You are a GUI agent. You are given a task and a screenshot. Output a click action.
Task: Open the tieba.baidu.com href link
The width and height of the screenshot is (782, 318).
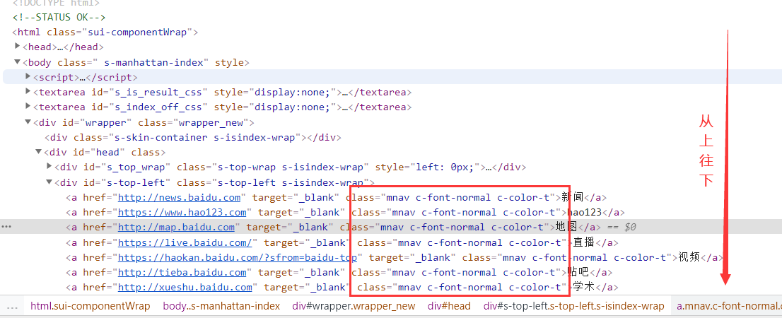[182, 272]
